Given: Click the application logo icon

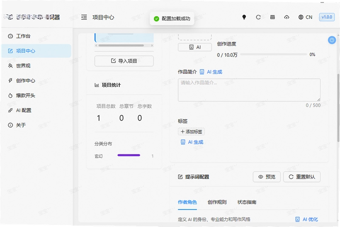Looking at the screenshot, I should [8, 17].
